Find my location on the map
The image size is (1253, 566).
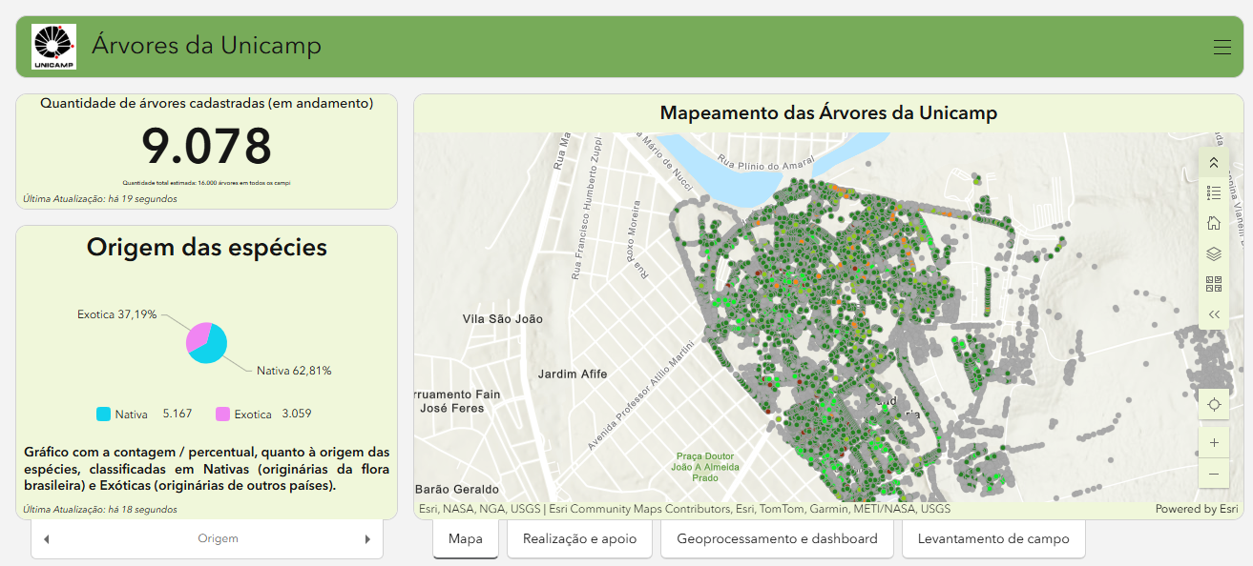tap(1214, 404)
